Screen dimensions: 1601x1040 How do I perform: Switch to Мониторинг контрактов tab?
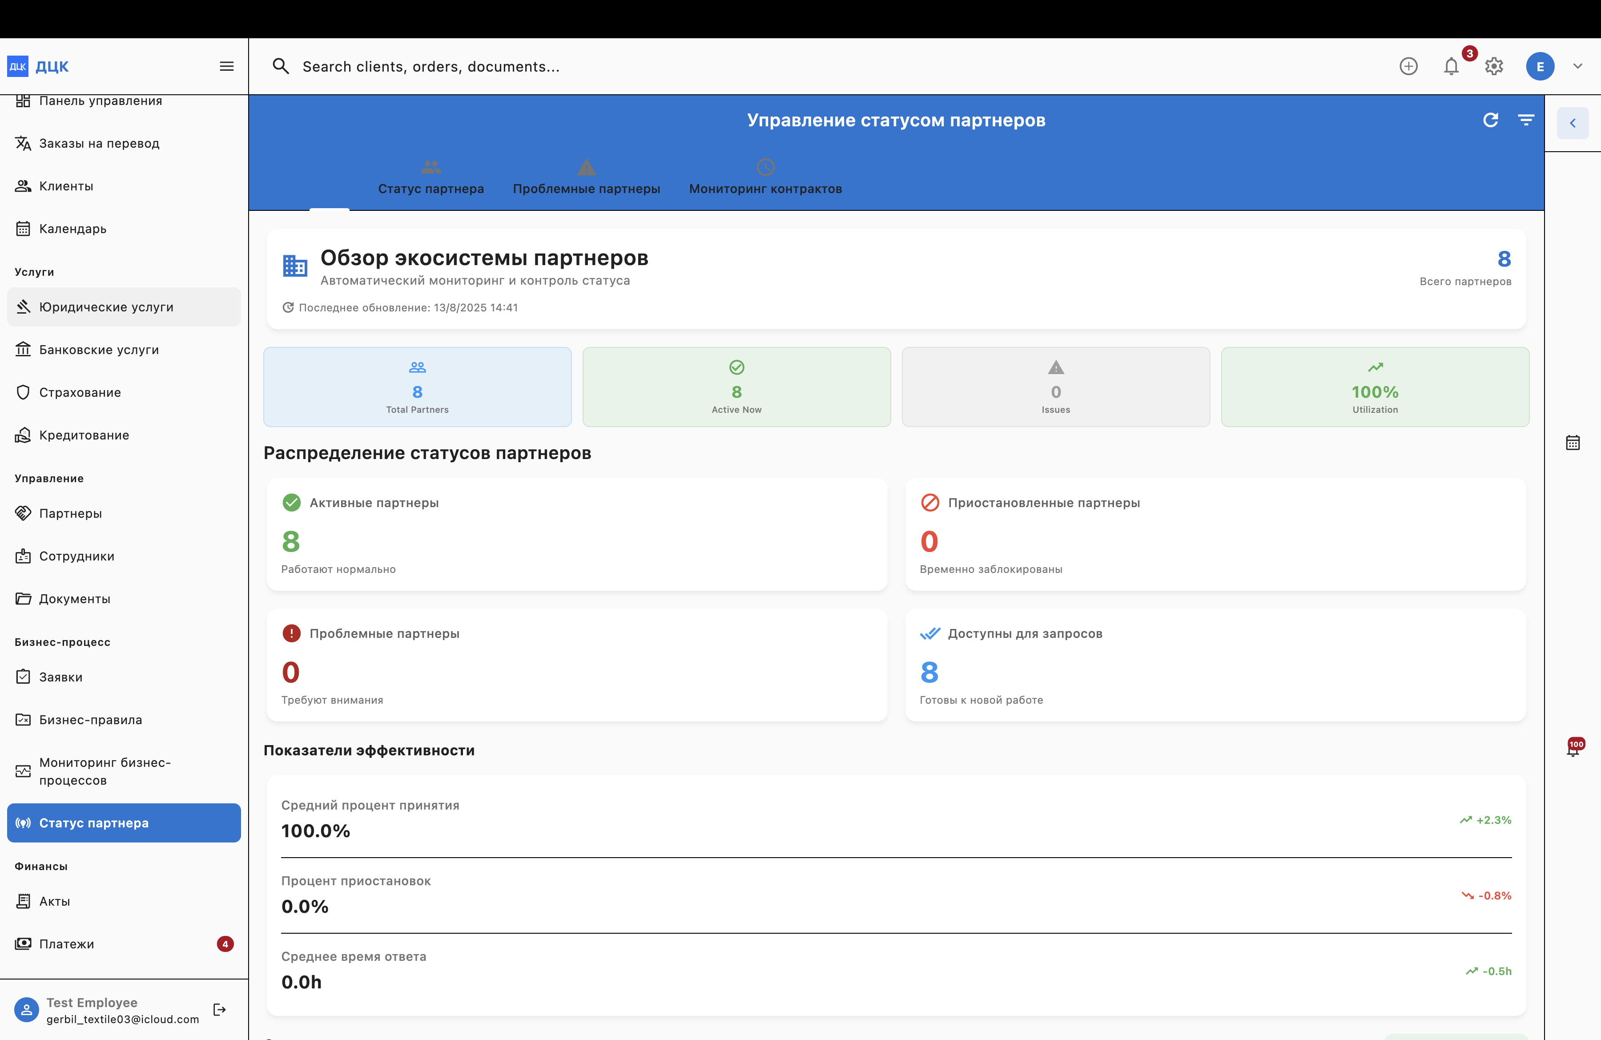tap(765, 177)
